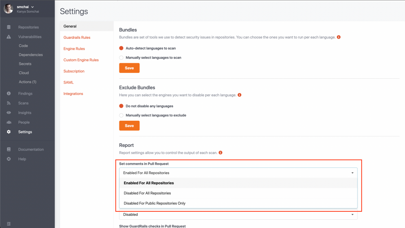Open the Guardrails Rules settings tab
This screenshot has height=228, width=405.
[x=77, y=37]
